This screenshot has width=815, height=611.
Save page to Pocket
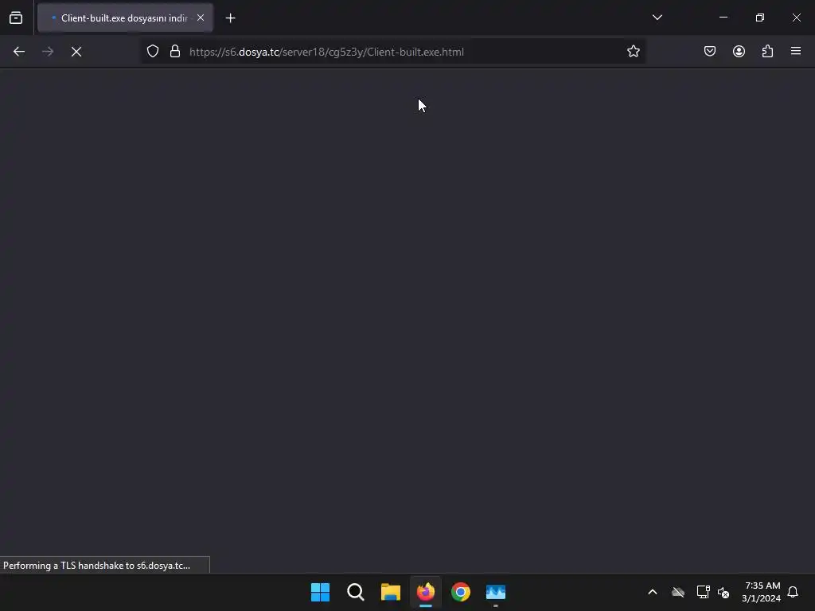tap(710, 51)
